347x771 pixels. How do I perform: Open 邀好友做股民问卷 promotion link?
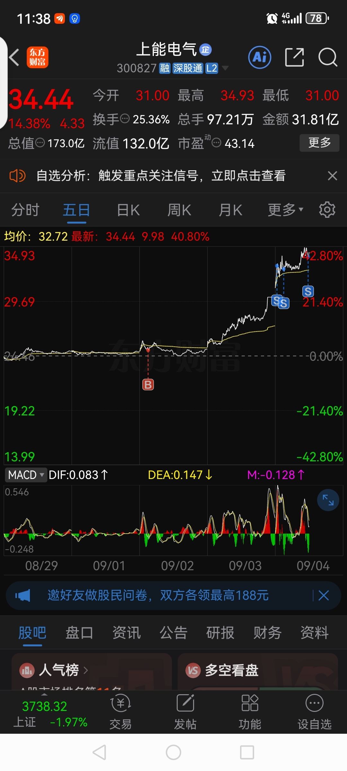[158, 595]
